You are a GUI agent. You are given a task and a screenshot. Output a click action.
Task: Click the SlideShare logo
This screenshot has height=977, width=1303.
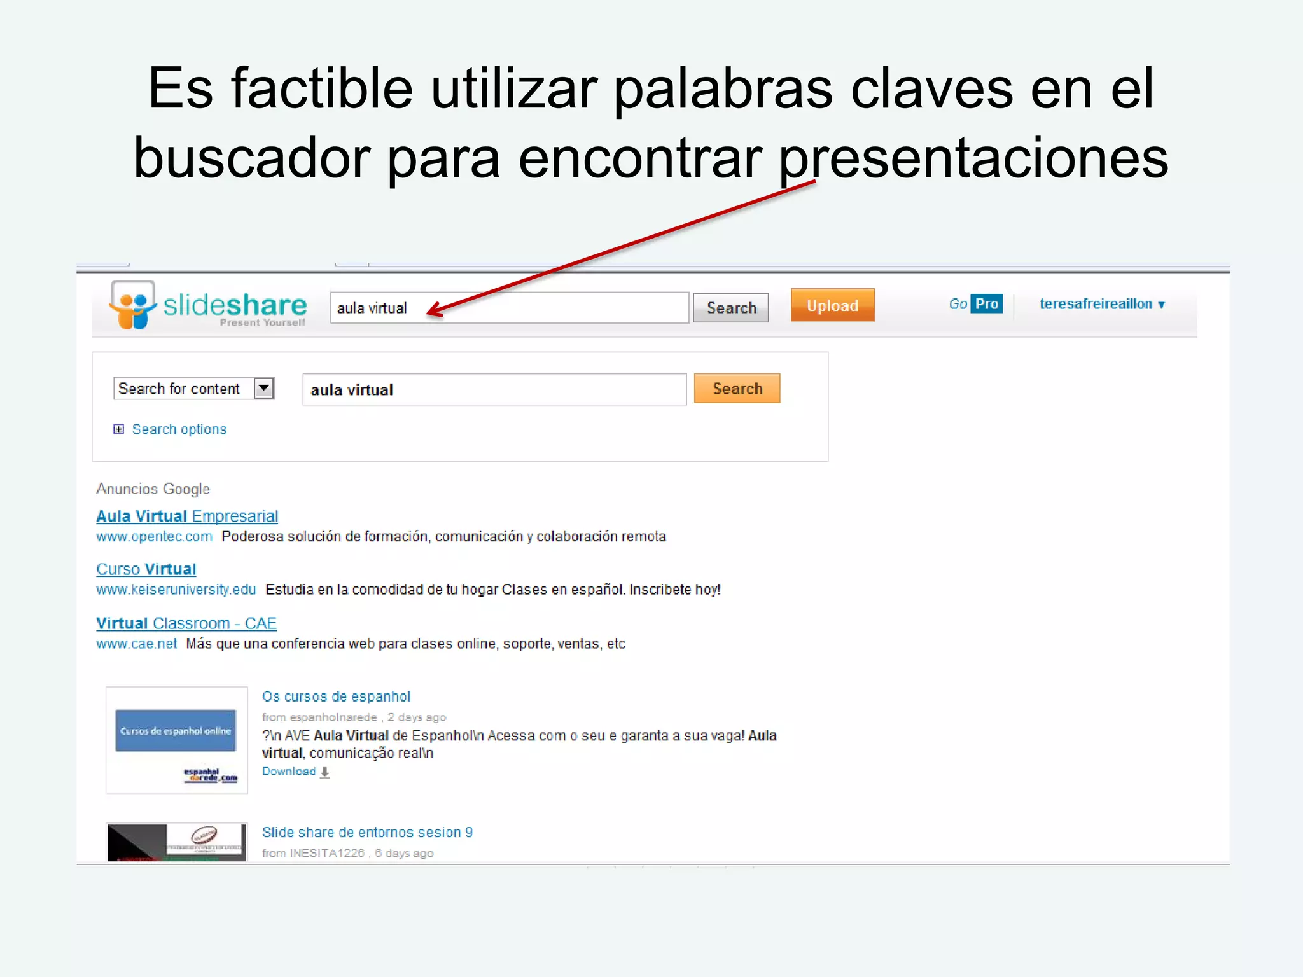click(x=209, y=305)
